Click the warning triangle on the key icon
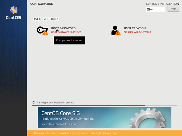Viewport: 182px width, 136px height. (45, 33)
